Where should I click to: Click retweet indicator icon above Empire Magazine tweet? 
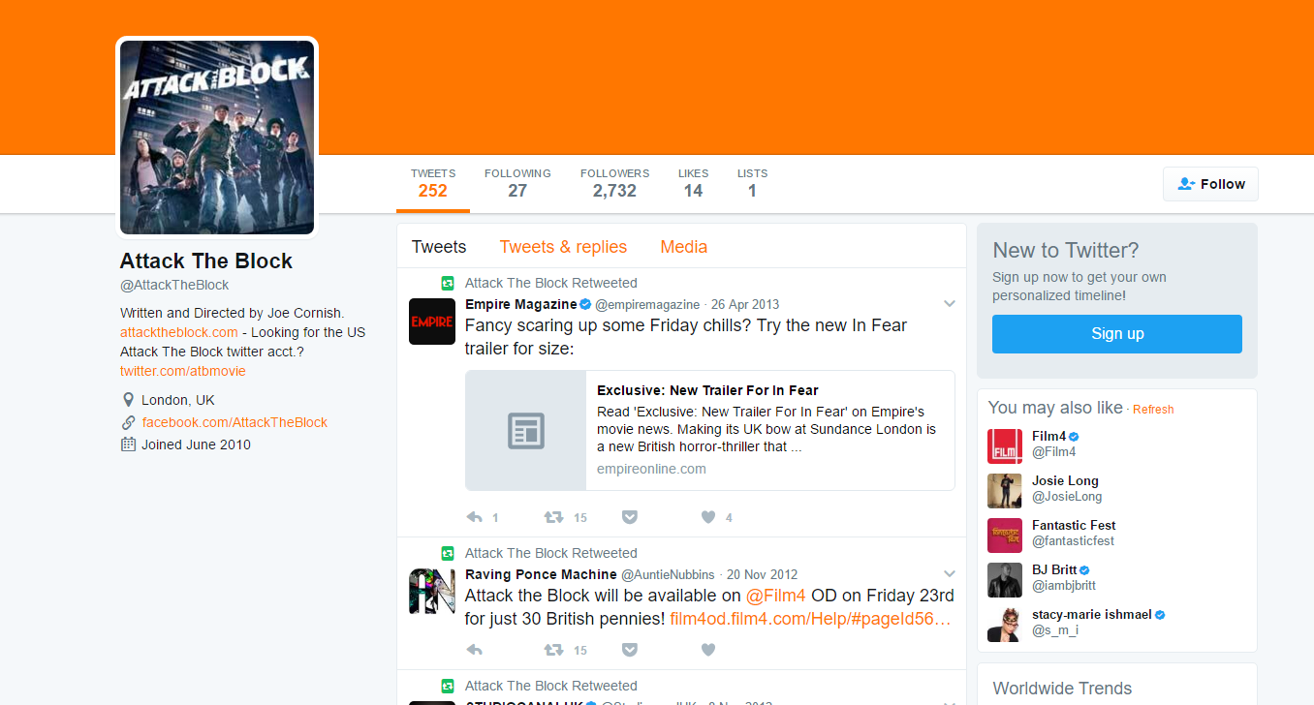[448, 283]
